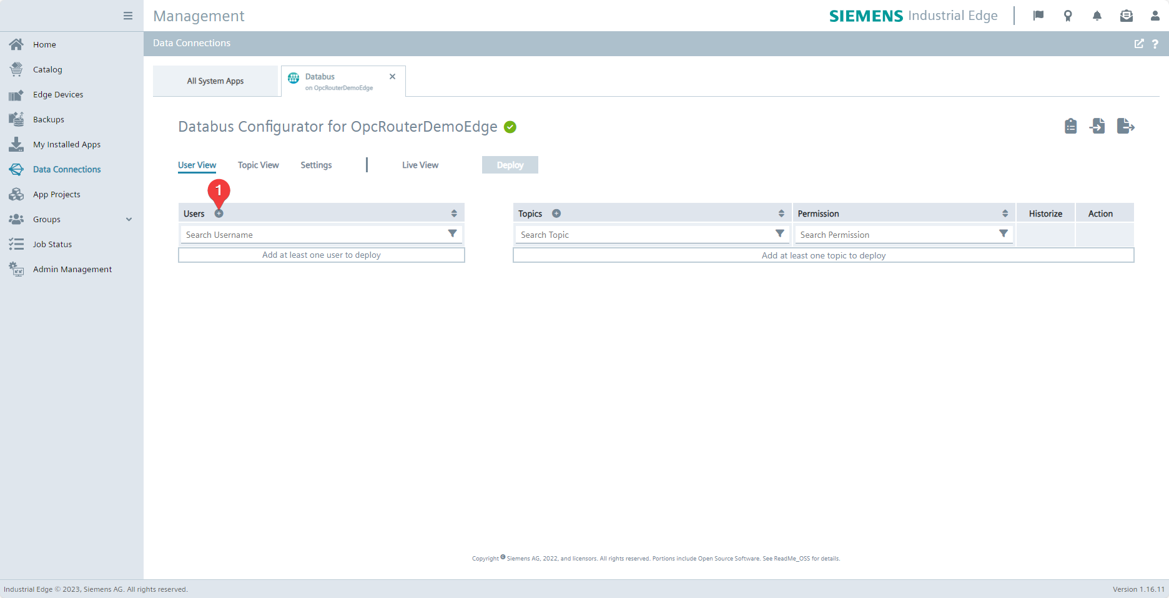1169x598 pixels.
Task: Click the add user plus icon
Action: [x=219, y=213]
